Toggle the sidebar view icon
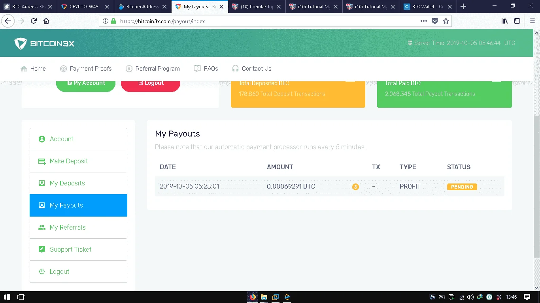Image resolution: width=540 pixels, height=303 pixels. point(517,21)
